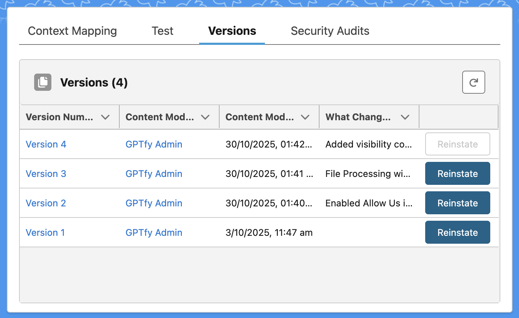Open Version Number column dropdown chevron

105,117
